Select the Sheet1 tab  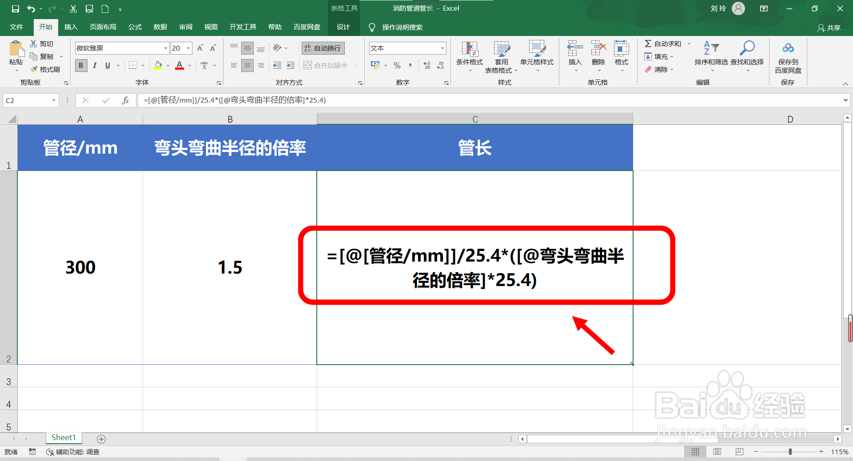[63, 437]
